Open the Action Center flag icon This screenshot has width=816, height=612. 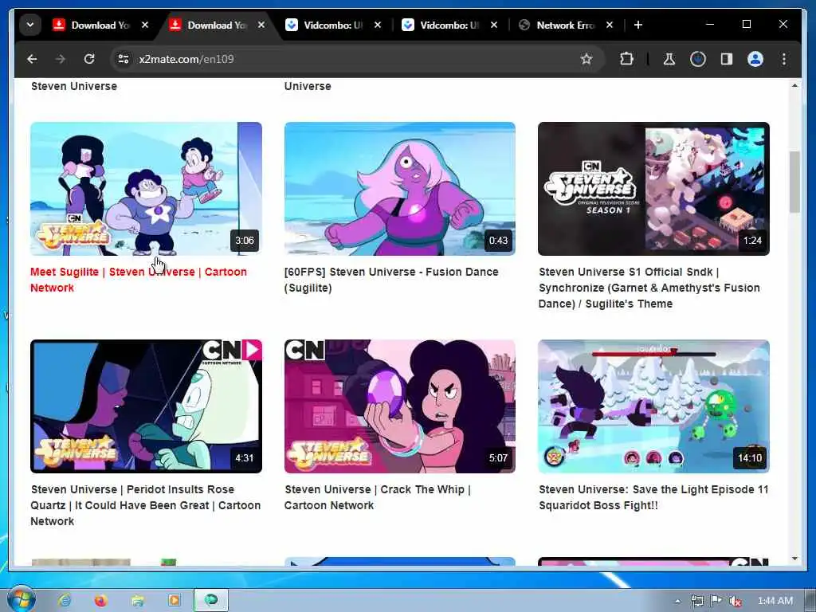pos(716,601)
